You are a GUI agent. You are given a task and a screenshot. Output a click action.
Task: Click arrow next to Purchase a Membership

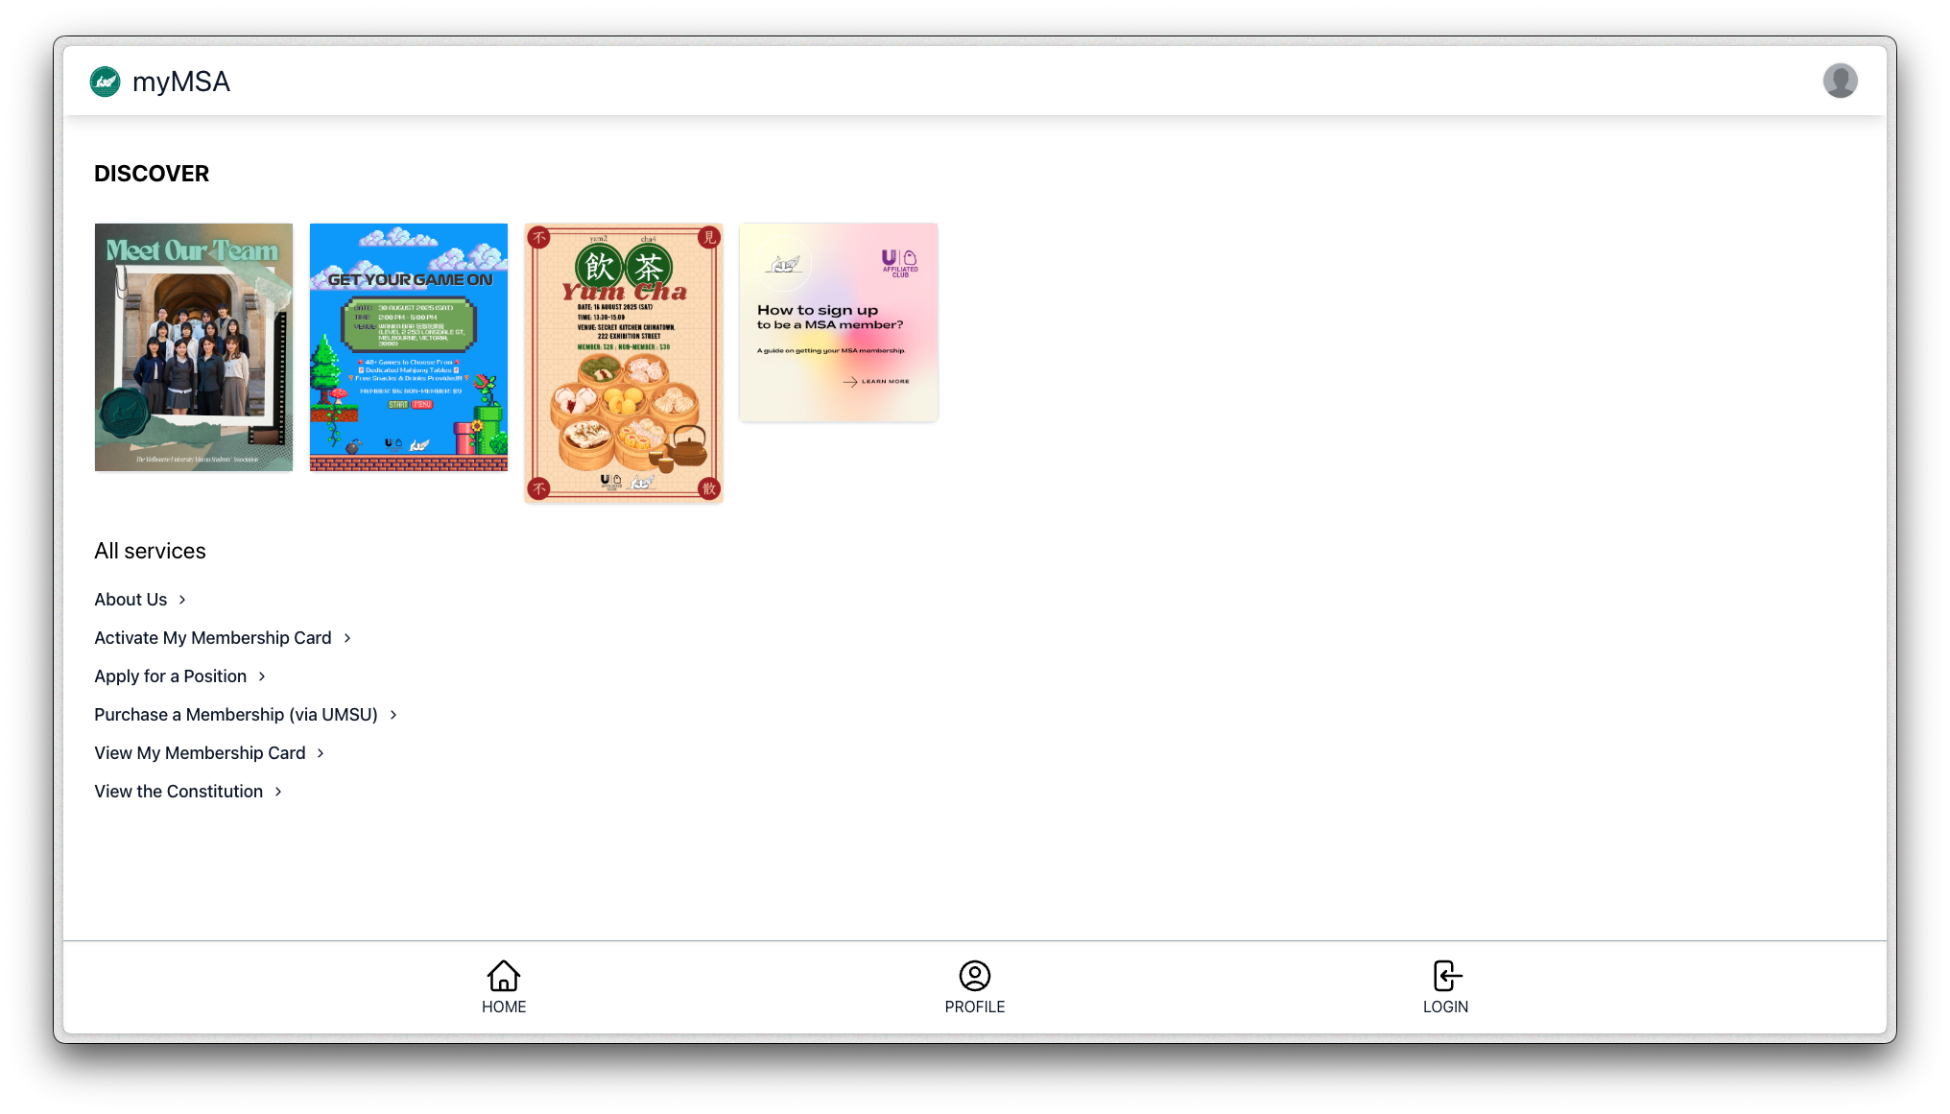point(393,715)
